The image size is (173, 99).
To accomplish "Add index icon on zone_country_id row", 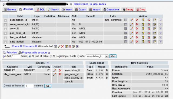I will [x=155, y=24].
